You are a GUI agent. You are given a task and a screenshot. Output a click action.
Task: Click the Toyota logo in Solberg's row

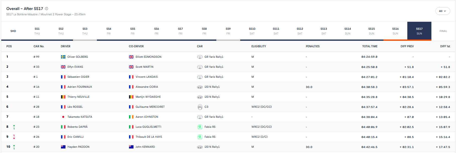(x=200, y=57)
